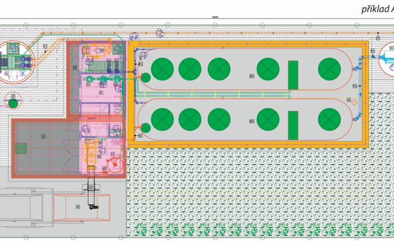Click the top-left green circular tank

coord(162,68)
